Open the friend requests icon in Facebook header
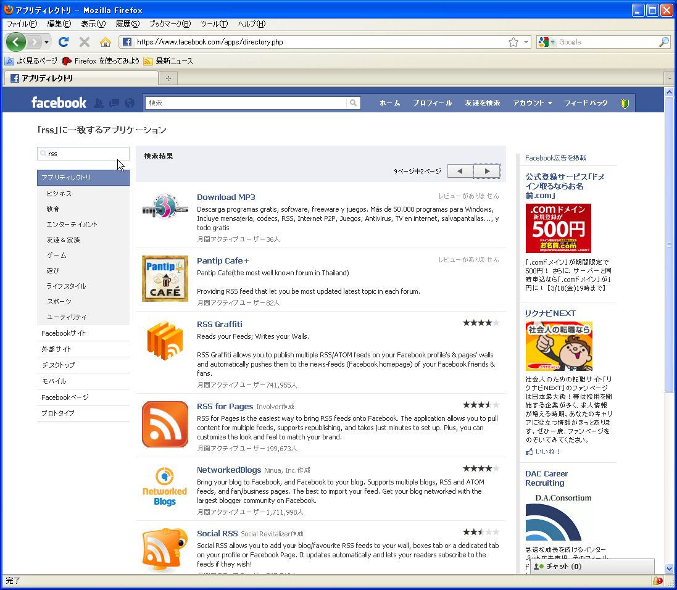677x590 pixels. point(99,103)
